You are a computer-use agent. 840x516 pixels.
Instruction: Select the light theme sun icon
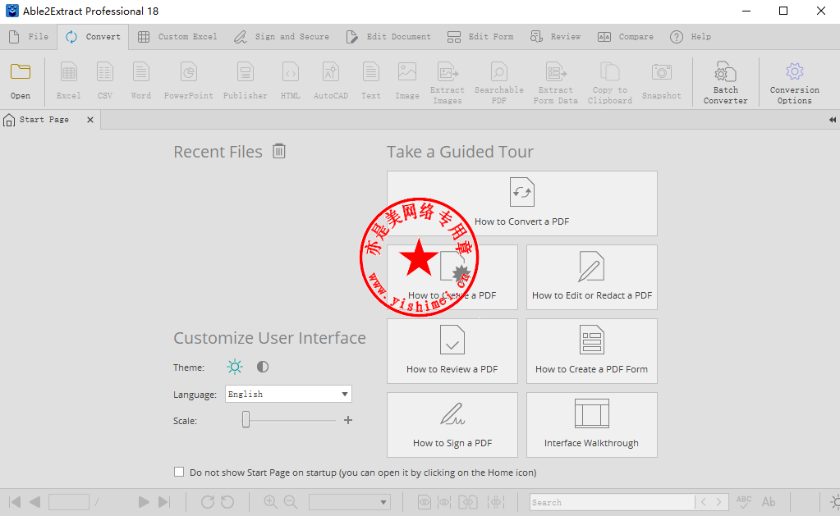(x=235, y=367)
